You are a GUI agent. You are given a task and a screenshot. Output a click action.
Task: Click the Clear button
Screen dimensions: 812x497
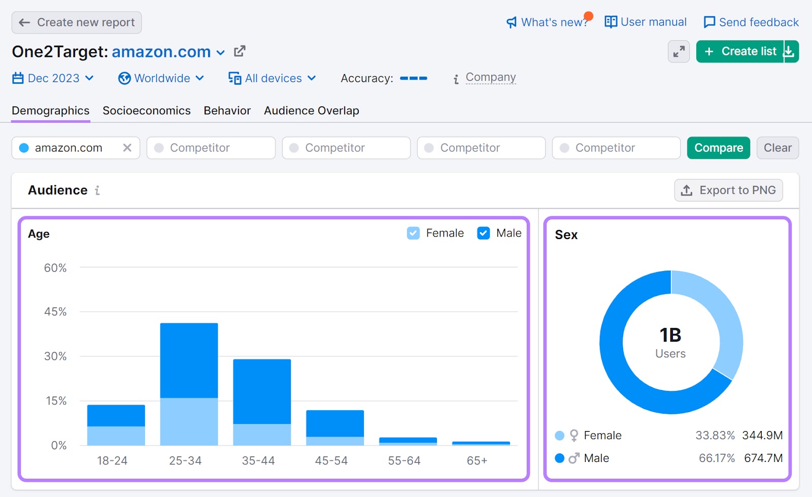777,148
